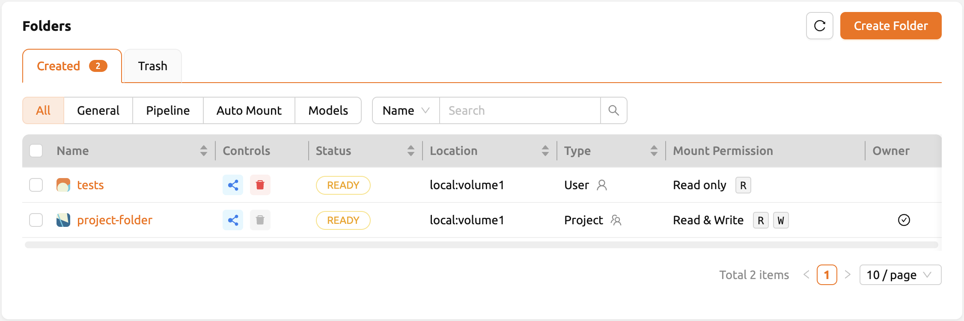Sort table by Type column arrows
Screen dimensions: 964x321
click(x=654, y=151)
